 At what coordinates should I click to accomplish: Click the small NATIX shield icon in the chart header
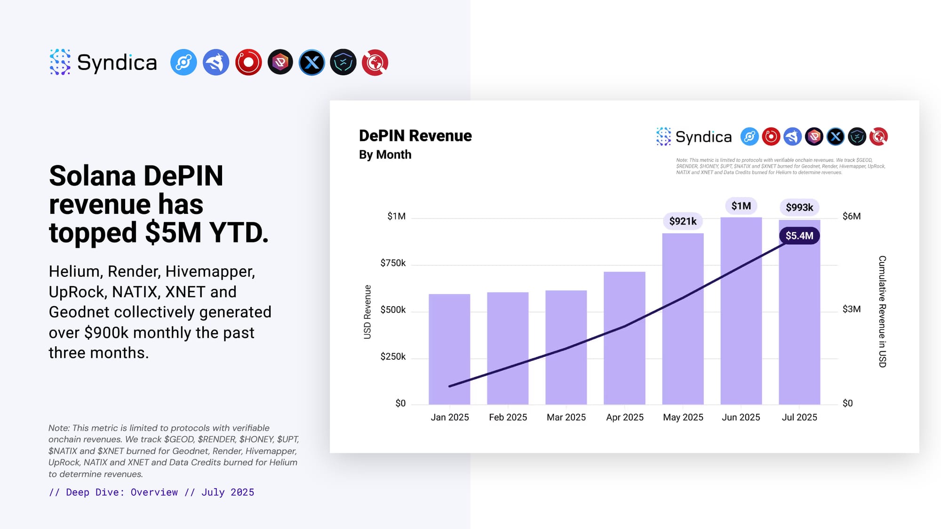(857, 137)
